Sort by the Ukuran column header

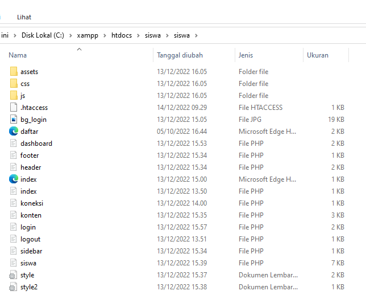(x=318, y=55)
